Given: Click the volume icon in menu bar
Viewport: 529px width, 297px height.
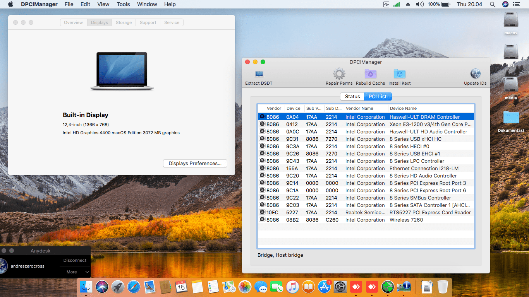Looking at the screenshot, I should (x=419, y=4).
